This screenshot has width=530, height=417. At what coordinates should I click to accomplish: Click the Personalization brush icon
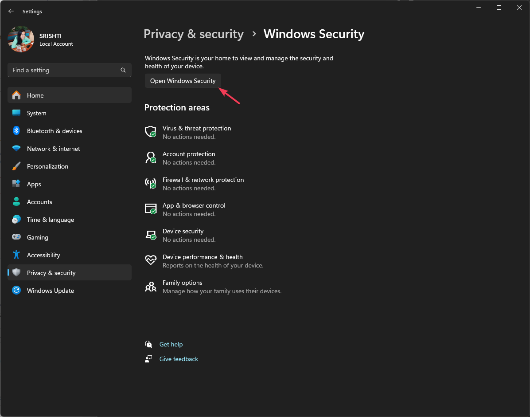(16, 166)
